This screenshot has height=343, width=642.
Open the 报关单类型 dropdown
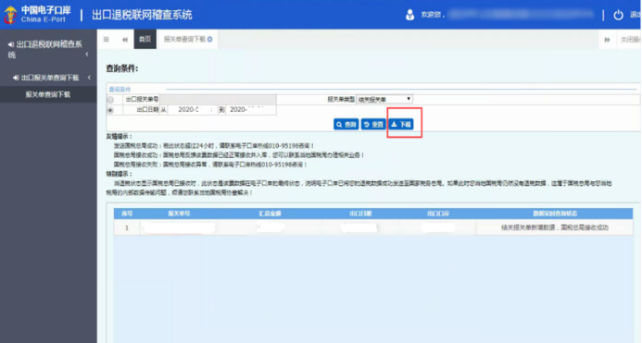coord(384,99)
